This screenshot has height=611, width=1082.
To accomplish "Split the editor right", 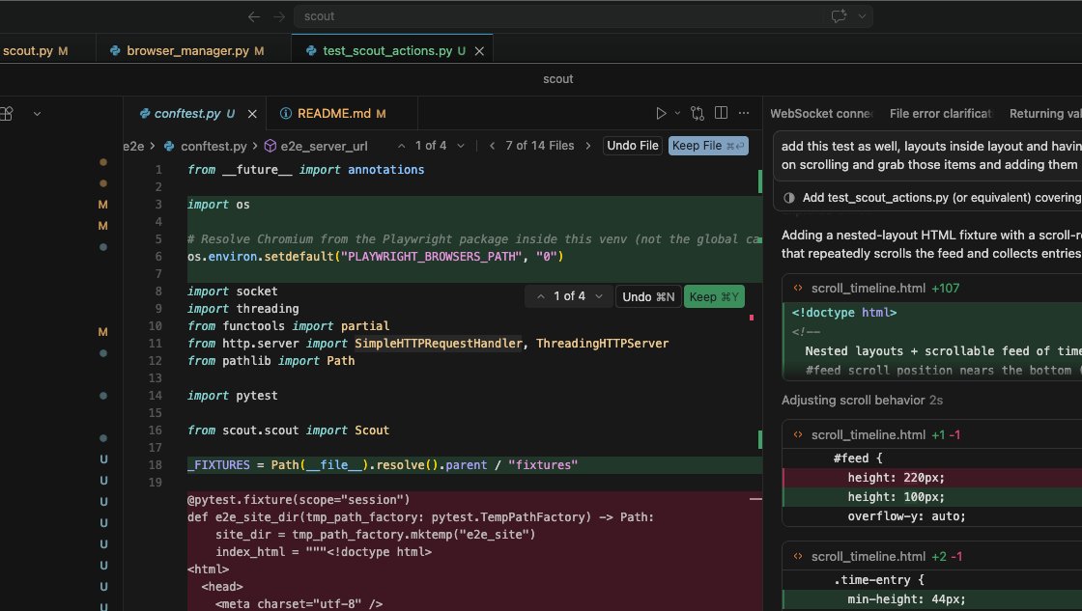I will 721,112.
